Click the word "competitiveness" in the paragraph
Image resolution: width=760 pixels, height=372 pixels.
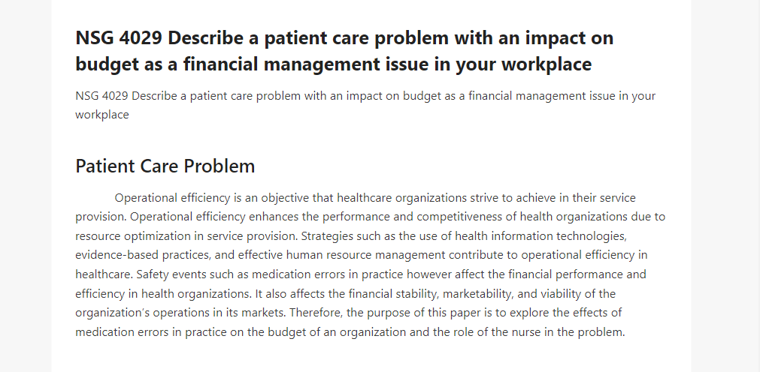(x=459, y=217)
